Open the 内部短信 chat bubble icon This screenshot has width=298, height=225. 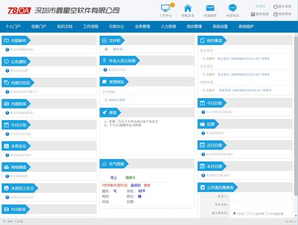tap(232, 8)
